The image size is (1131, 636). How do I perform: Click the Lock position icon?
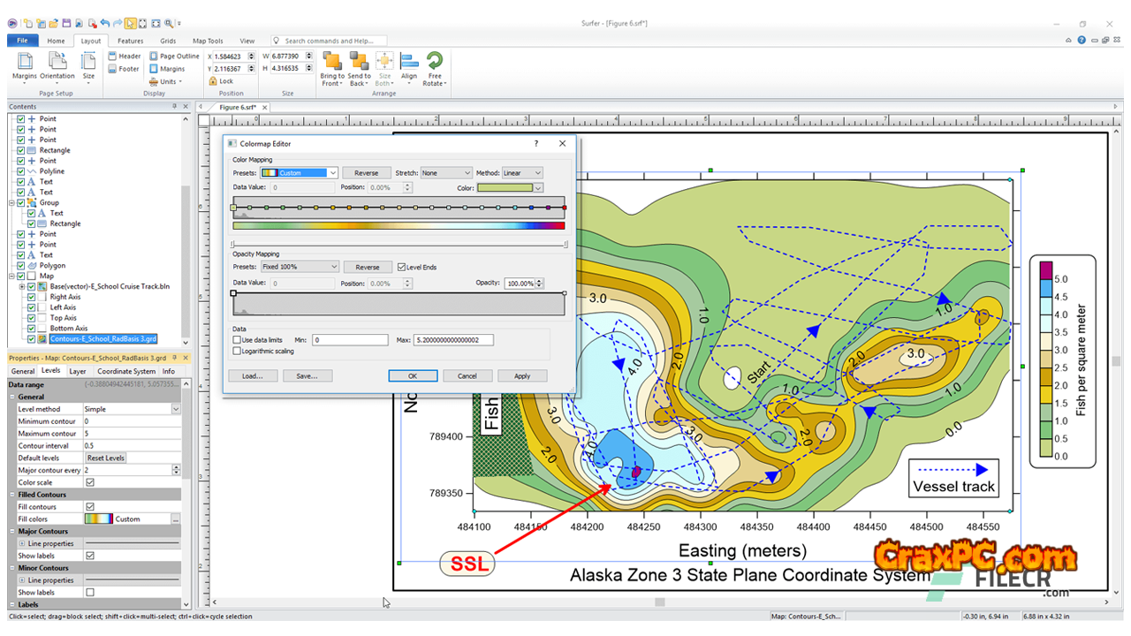214,81
